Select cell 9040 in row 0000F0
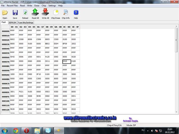The width and height of the screenshot is (179, 134). (41, 97)
